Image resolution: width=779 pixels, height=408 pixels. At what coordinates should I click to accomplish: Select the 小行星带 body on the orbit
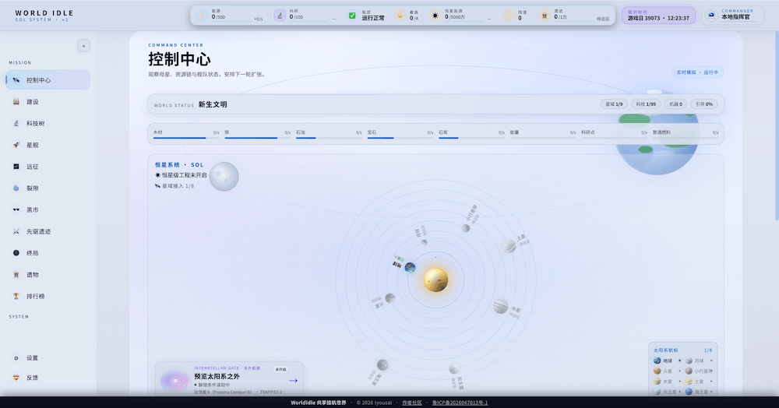466,228
